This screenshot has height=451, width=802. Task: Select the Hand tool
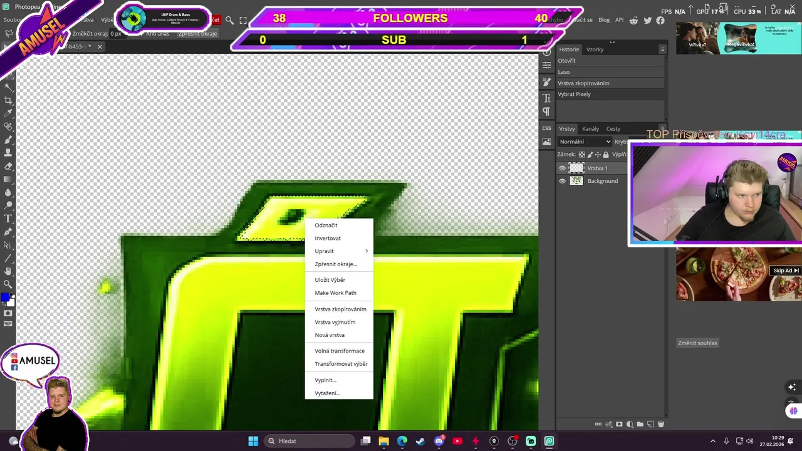(8, 271)
